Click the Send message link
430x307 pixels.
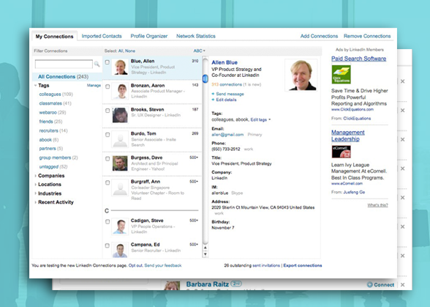click(230, 94)
